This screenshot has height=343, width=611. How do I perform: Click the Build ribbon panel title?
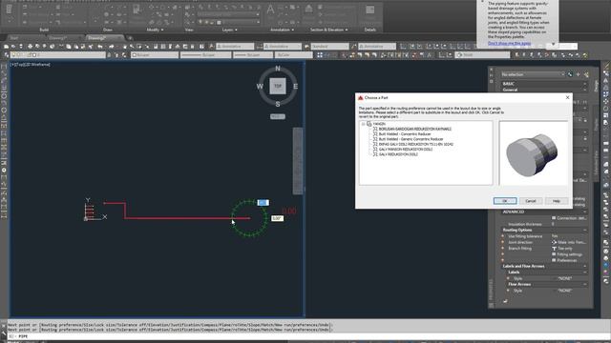[44, 30]
